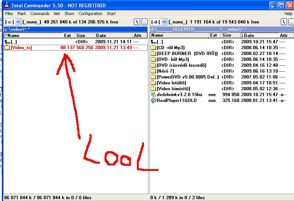
Task: Open the Net menu
Action: 57,14
